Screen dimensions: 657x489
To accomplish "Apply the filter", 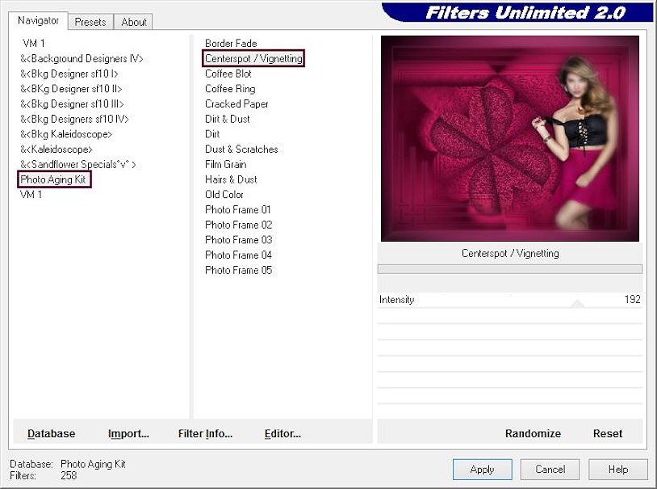I will click(x=483, y=470).
